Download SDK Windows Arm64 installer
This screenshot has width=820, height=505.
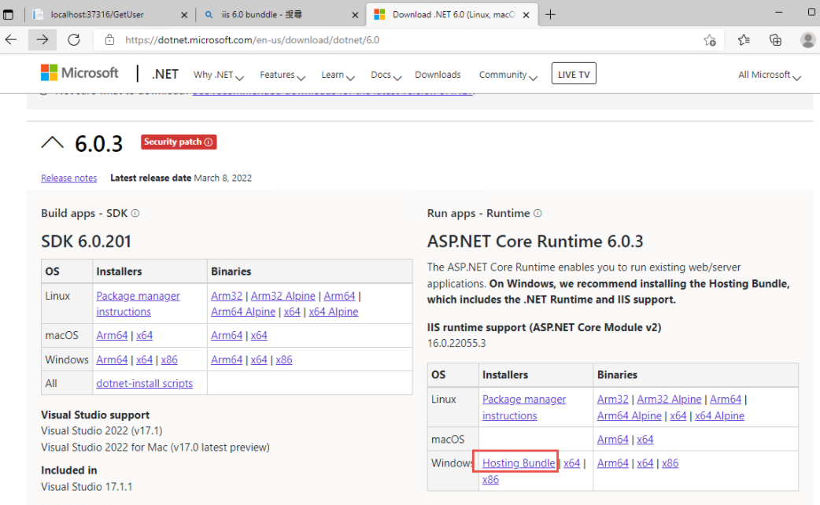112,359
